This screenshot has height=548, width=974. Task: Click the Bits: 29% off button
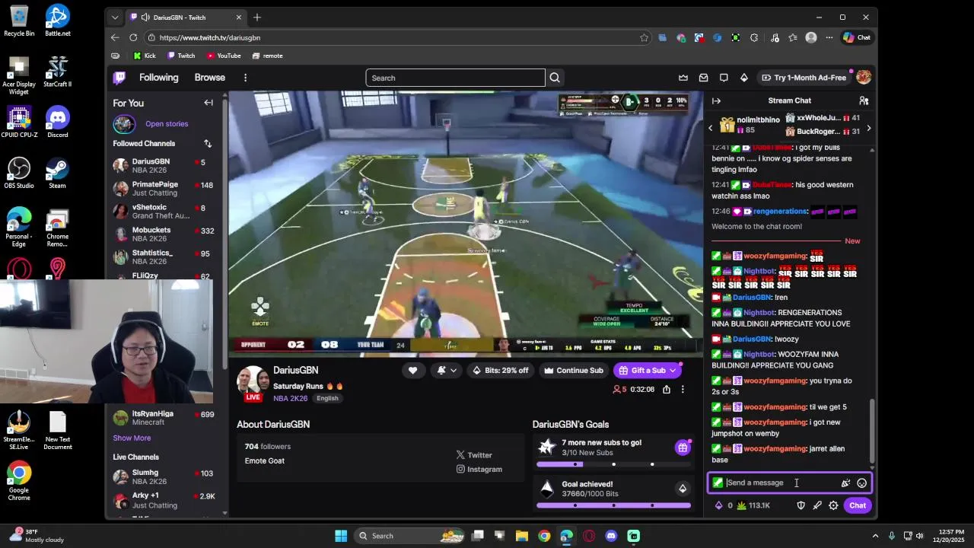coord(500,371)
